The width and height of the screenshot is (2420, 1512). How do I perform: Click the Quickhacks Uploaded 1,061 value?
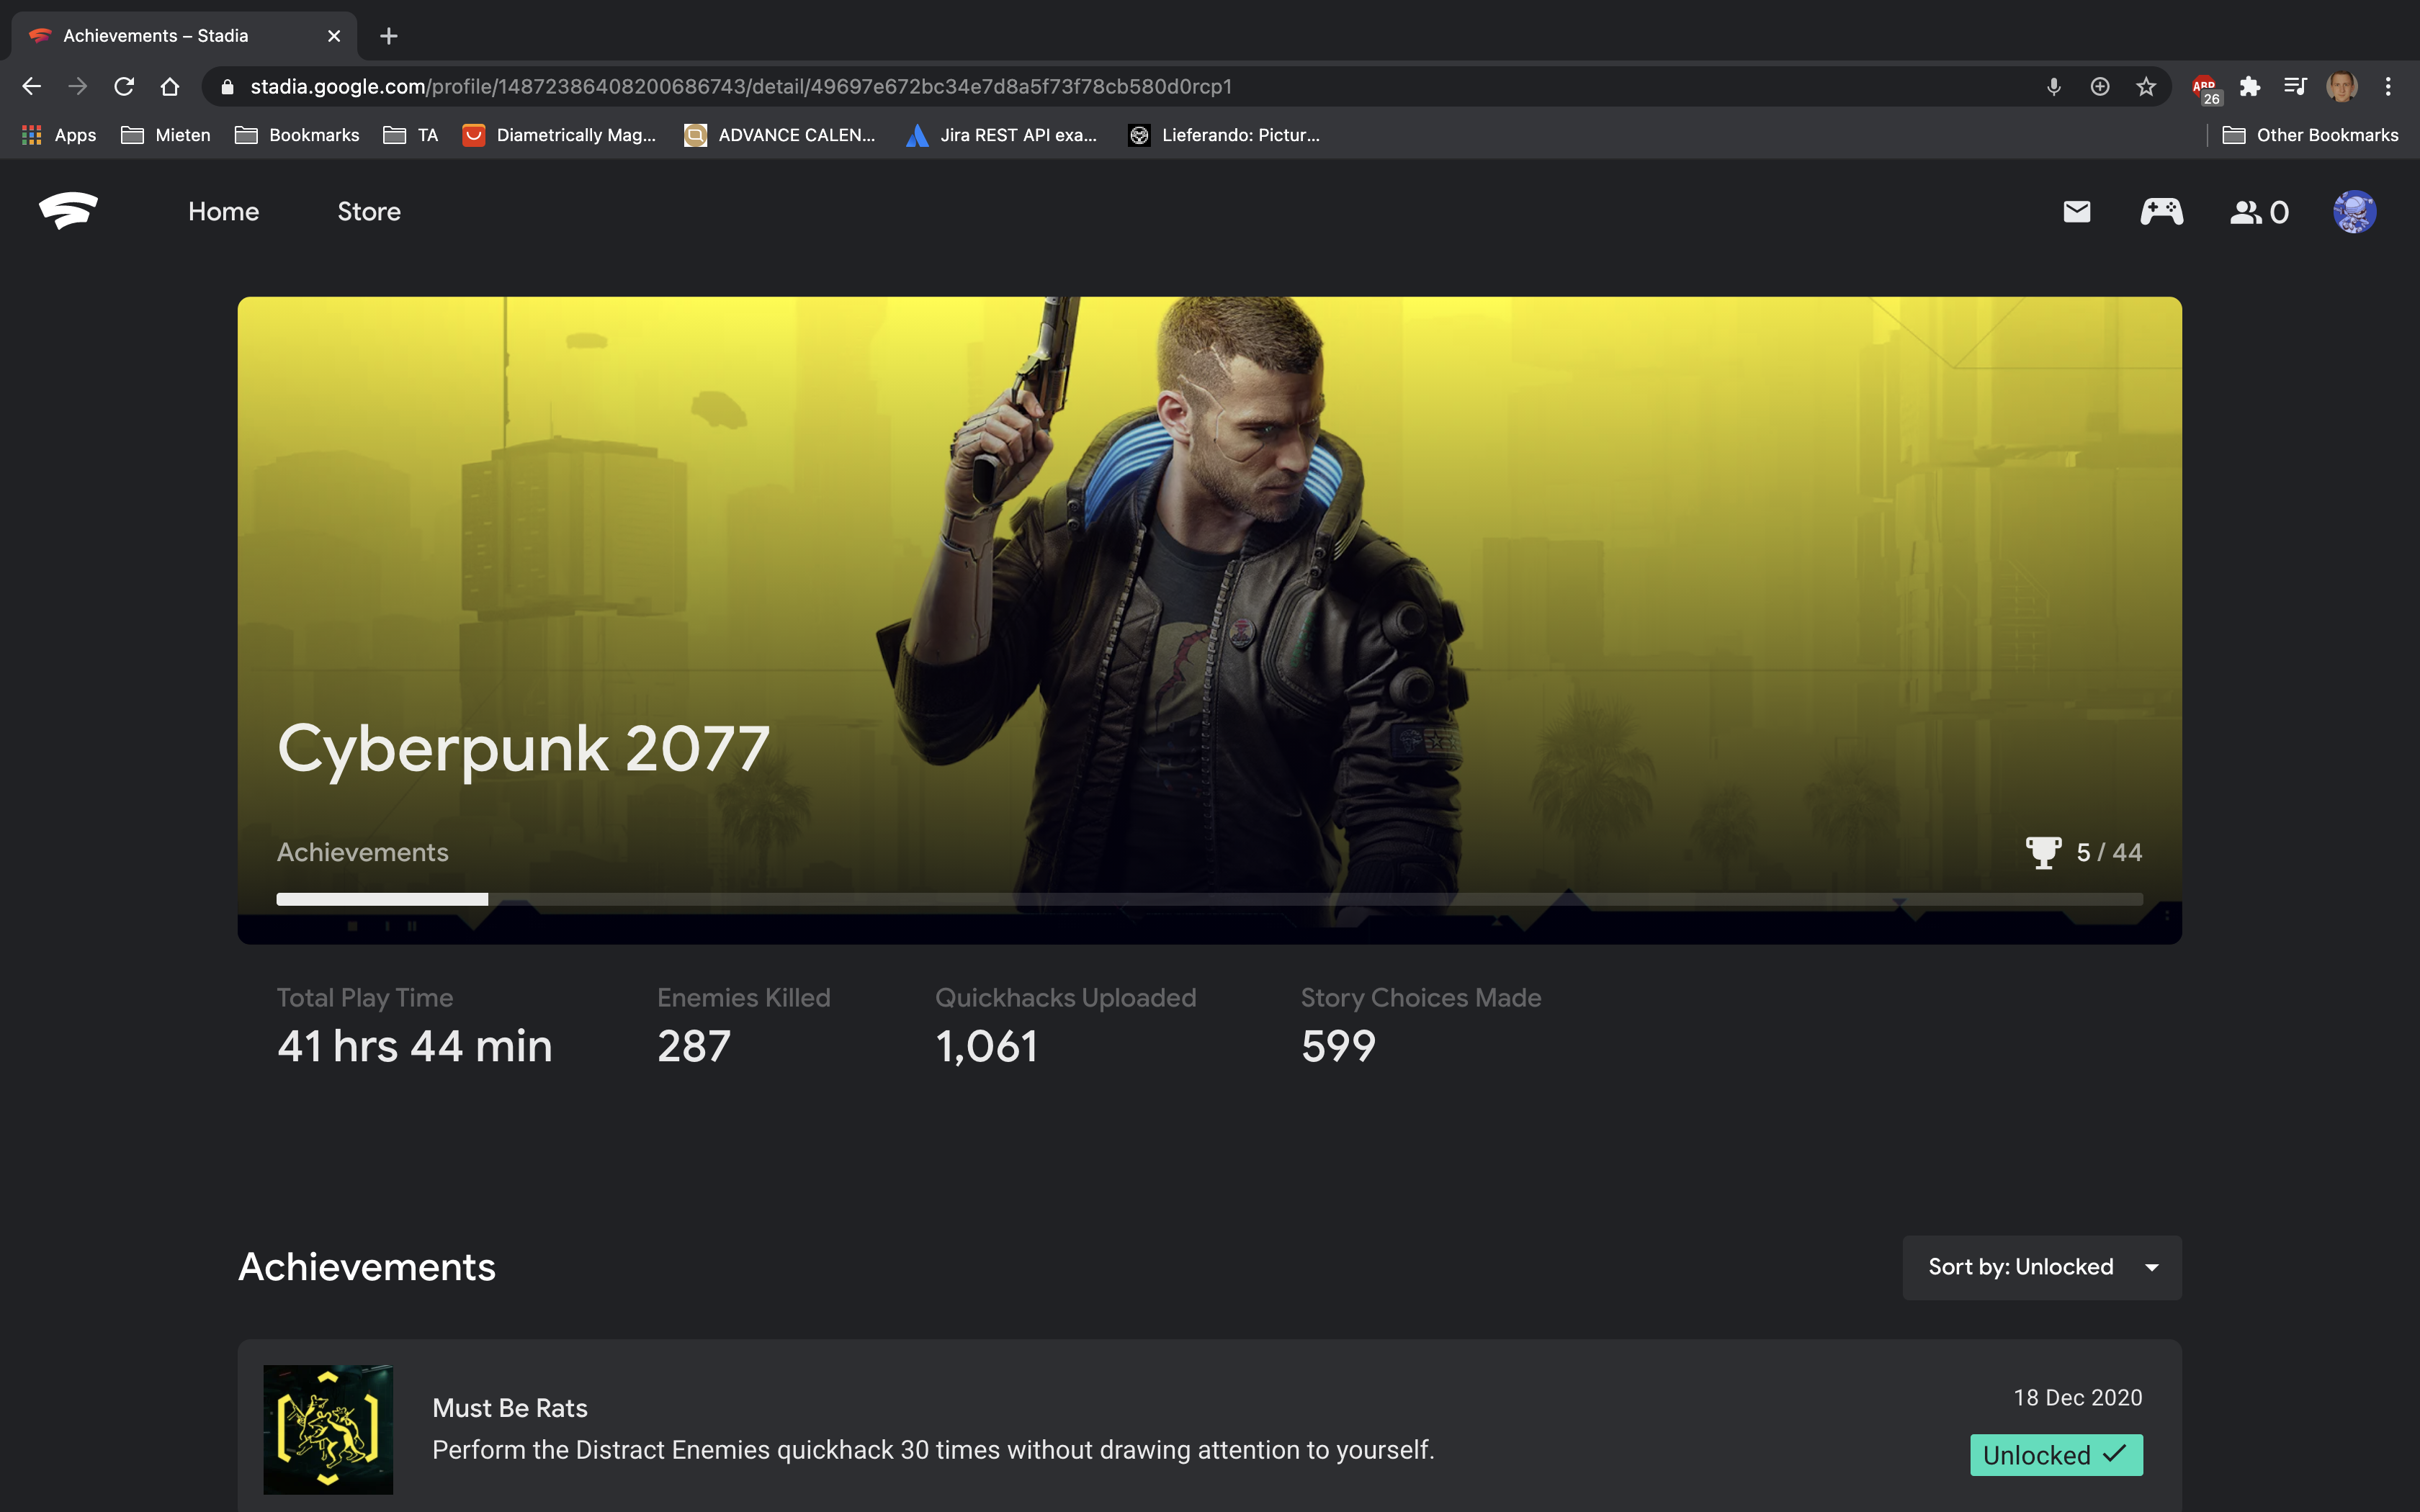(987, 1046)
